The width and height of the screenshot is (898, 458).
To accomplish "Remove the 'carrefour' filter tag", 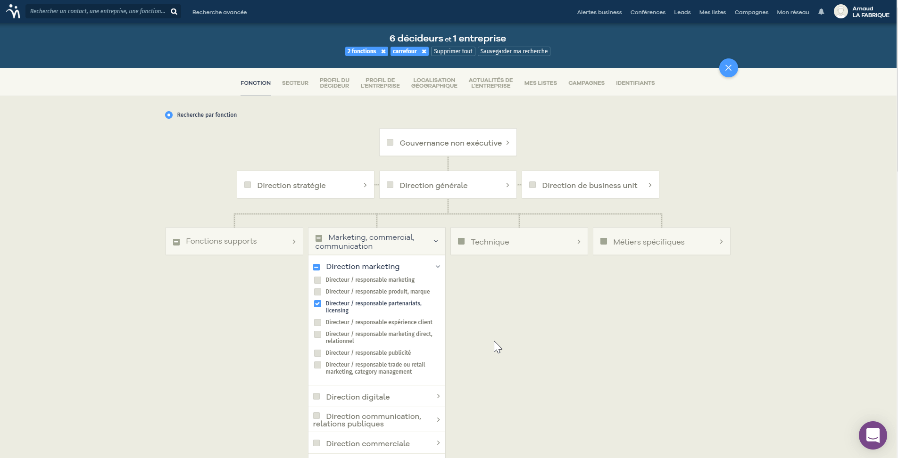I will click(x=424, y=51).
